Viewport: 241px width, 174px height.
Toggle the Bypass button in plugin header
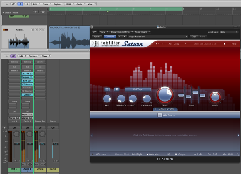[x=96, y=36]
